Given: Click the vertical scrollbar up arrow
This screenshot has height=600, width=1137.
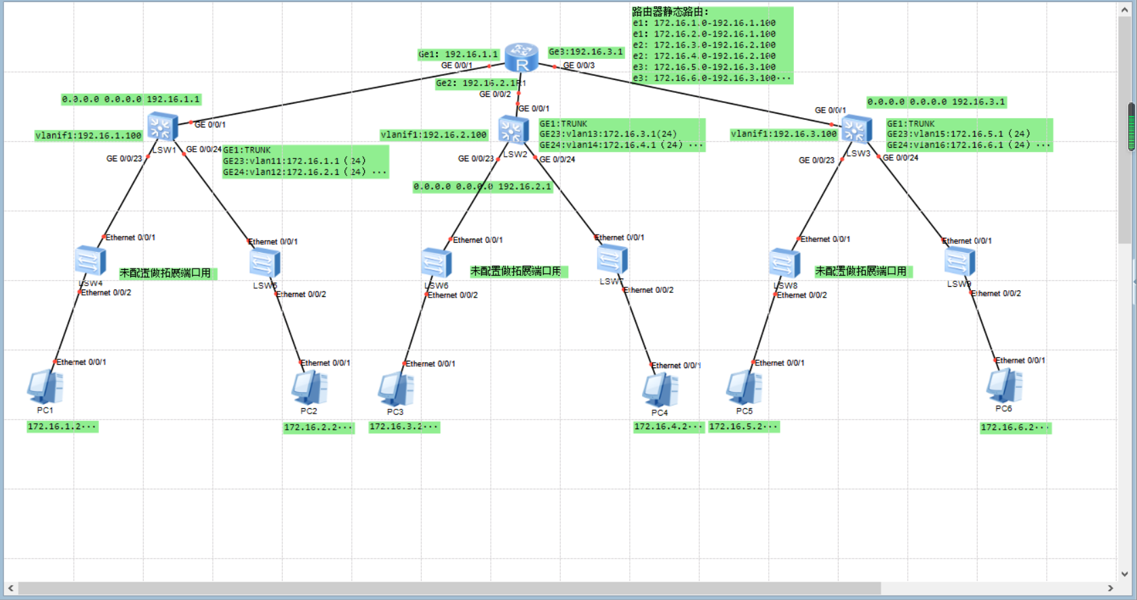Looking at the screenshot, I should [1125, 10].
